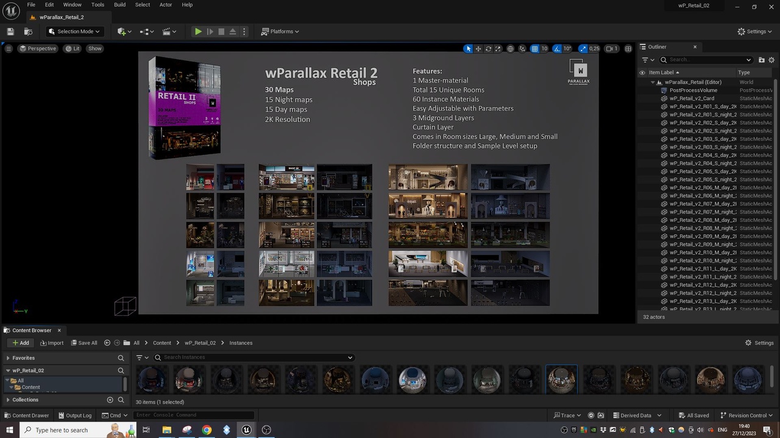Image resolution: width=780 pixels, height=438 pixels.
Task: Click the Skip/Advance frame button
Action: click(x=210, y=32)
